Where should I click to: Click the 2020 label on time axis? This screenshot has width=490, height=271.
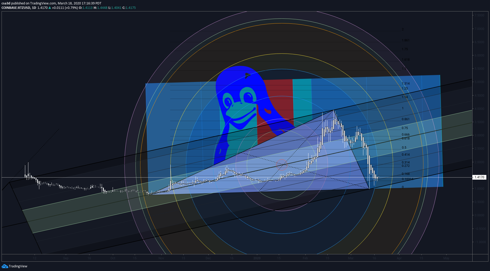point(257,258)
